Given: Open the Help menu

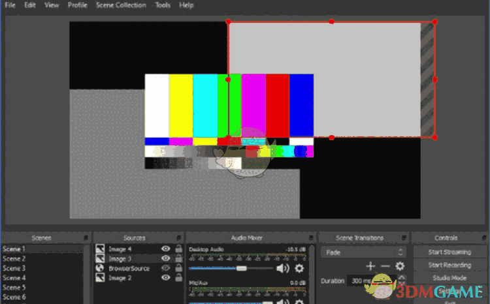Looking at the screenshot, I should point(186,5).
